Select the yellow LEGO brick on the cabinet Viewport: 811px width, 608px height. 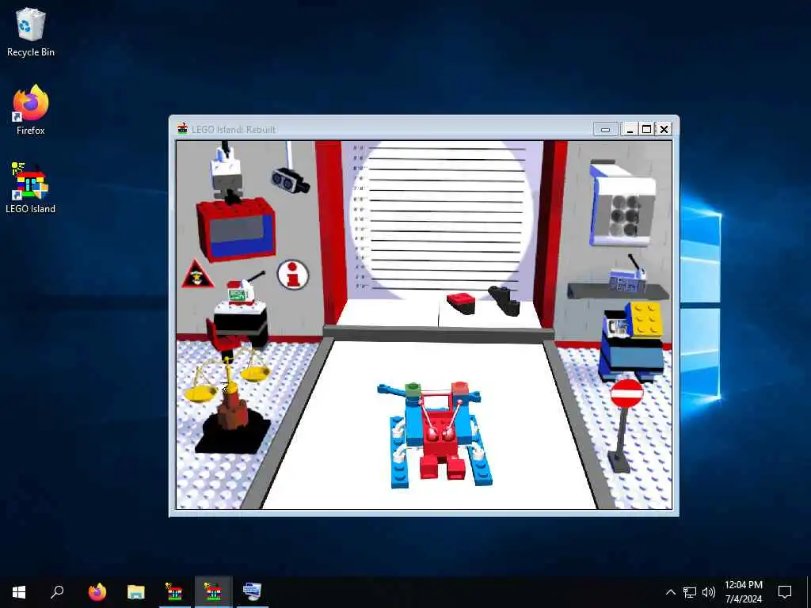(645, 318)
